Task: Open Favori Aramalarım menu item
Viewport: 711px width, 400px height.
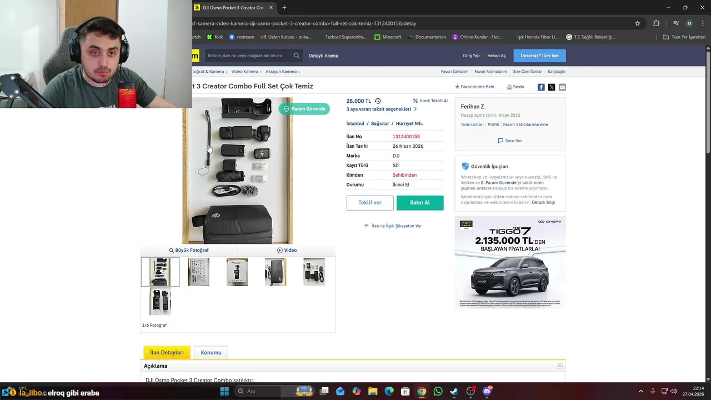Action: [490, 72]
